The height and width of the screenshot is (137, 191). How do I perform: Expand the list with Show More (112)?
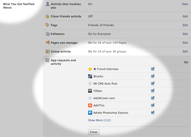click(99, 120)
